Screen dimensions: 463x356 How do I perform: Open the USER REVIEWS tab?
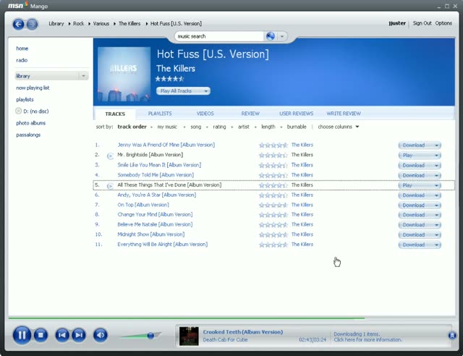click(x=296, y=114)
